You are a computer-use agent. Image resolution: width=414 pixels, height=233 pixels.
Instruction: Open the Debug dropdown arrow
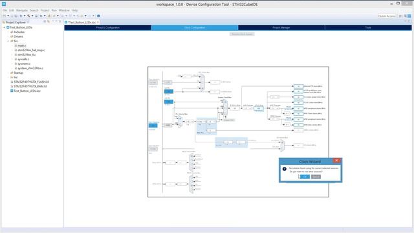click(45, 16)
